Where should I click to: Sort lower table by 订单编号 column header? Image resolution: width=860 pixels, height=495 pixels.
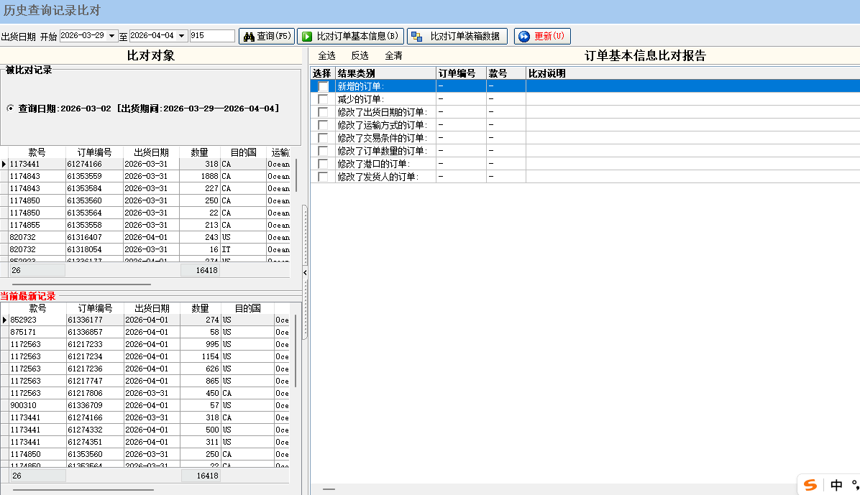95,309
